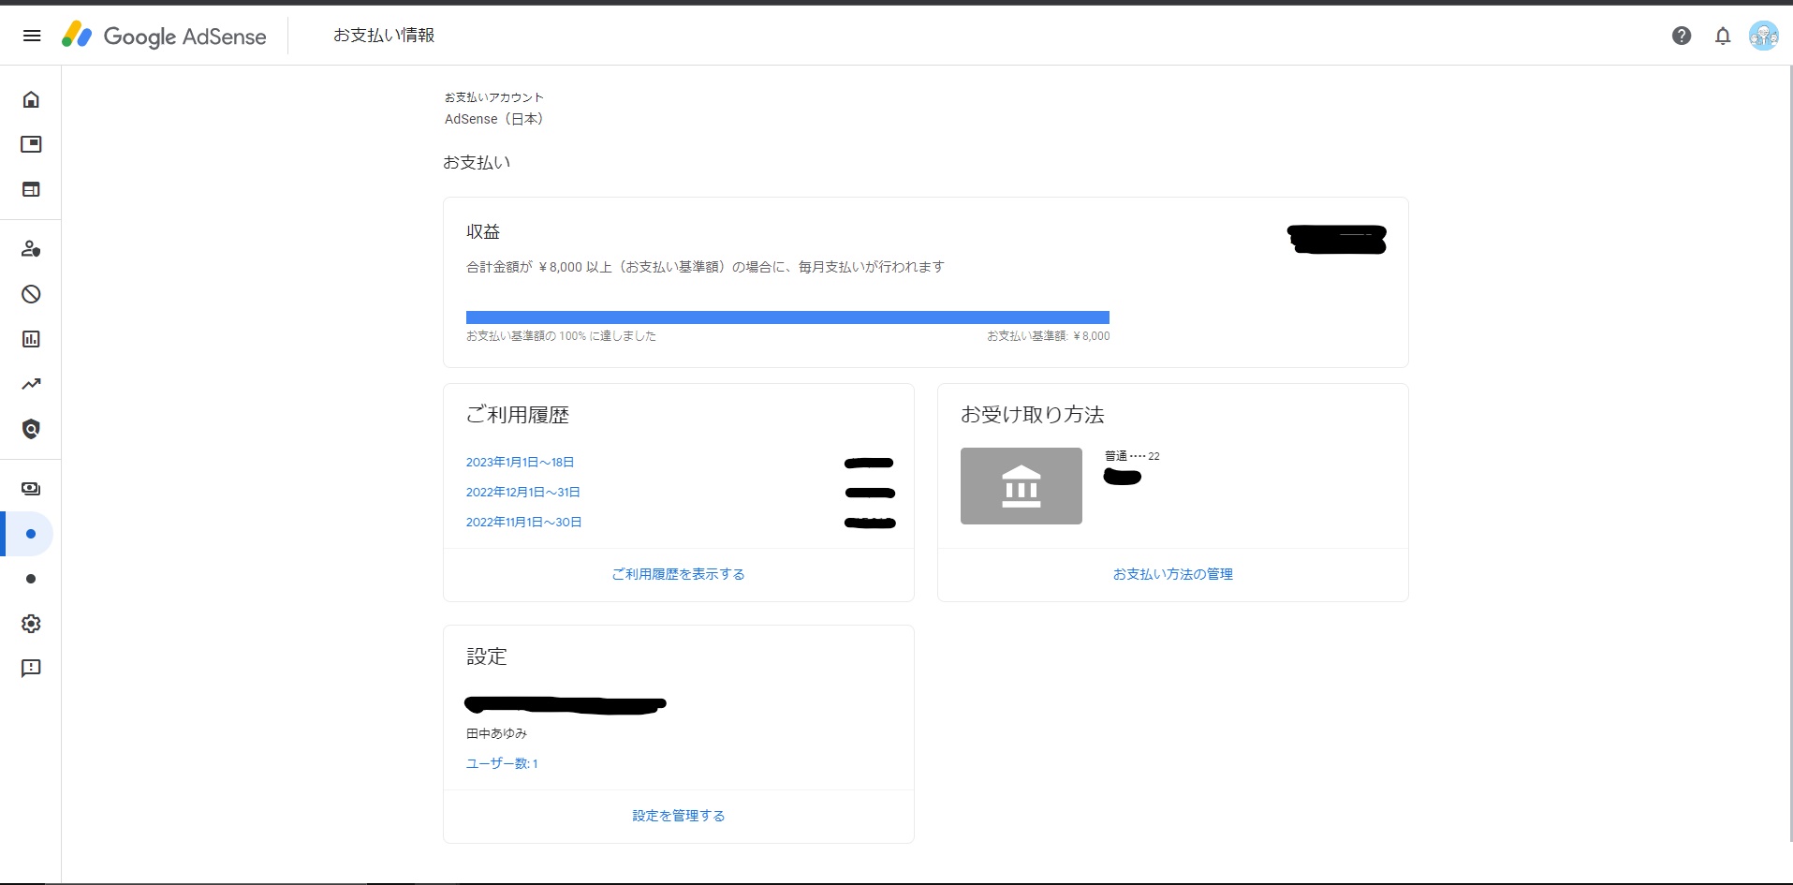Select the active payments info sidebar item
This screenshot has height=885, width=1793.
[x=31, y=534]
